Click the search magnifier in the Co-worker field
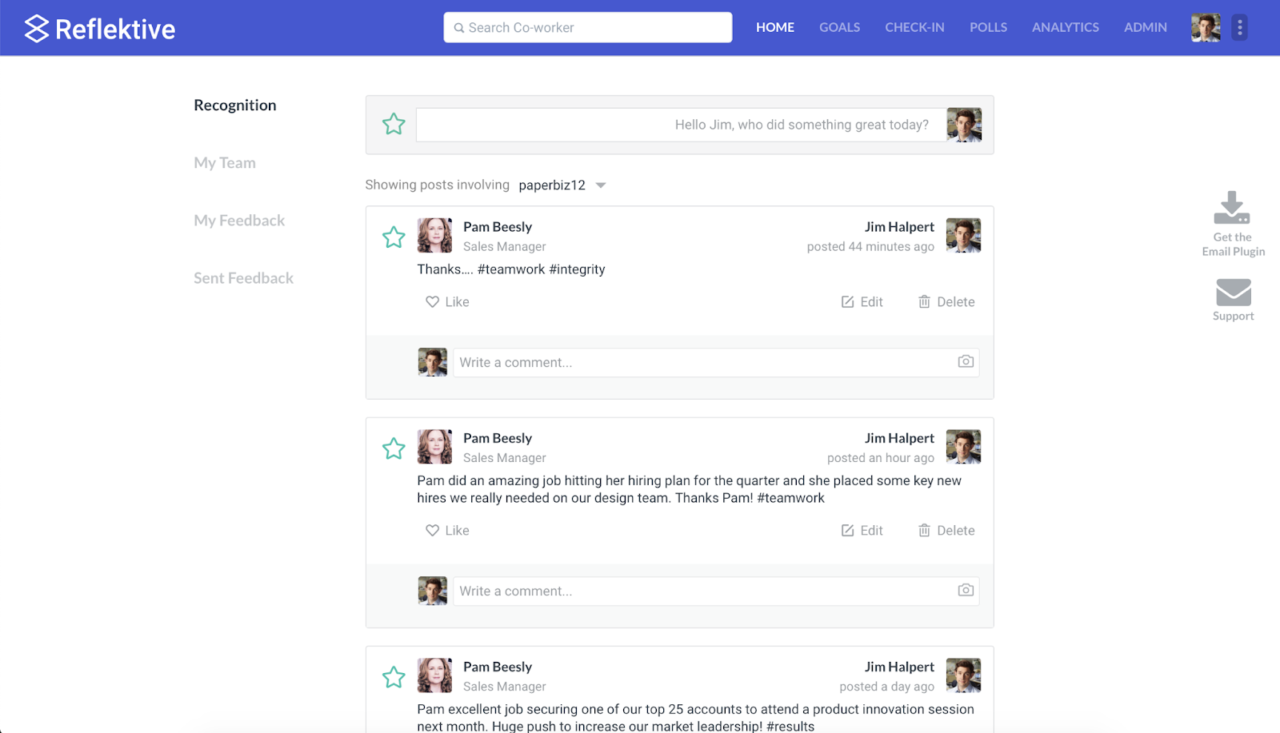 [x=458, y=27]
